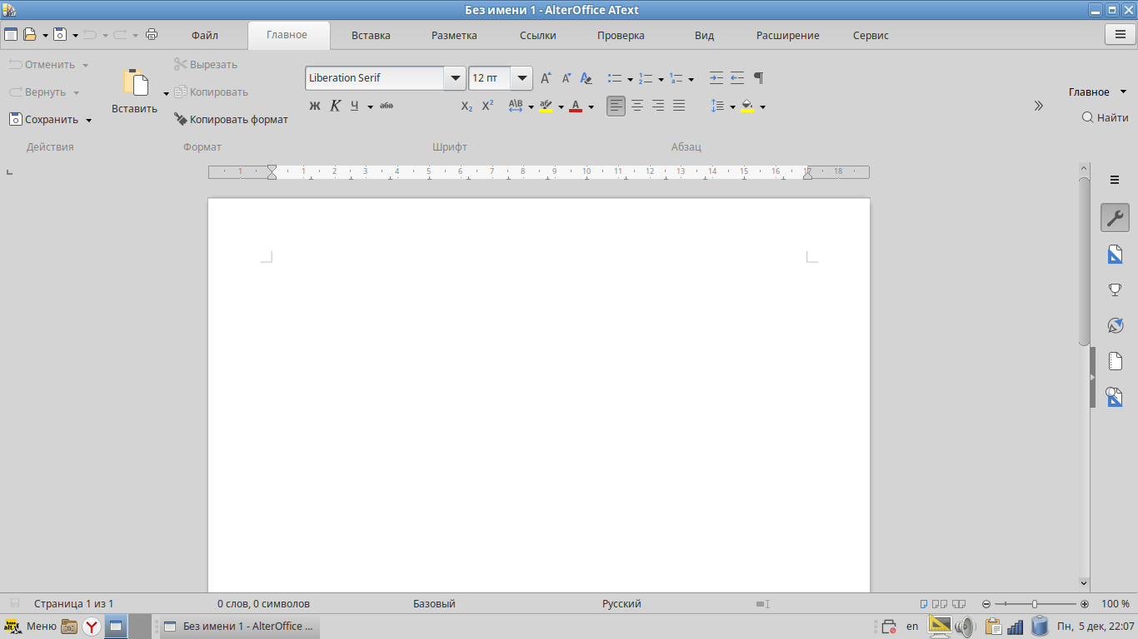1138x639 pixels.
Task: Center the paragraph
Action: point(637,106)
